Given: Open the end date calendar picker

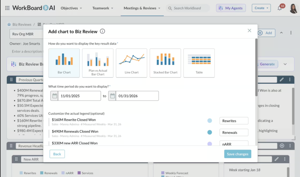Looking at the screenshot, I should coord(112,96).
